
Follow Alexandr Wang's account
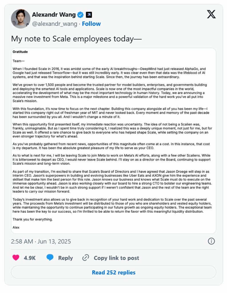point(91,24)
